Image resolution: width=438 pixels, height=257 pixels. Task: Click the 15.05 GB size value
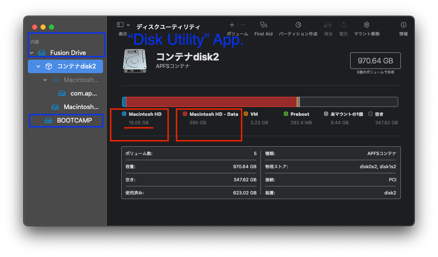(139, 123)
